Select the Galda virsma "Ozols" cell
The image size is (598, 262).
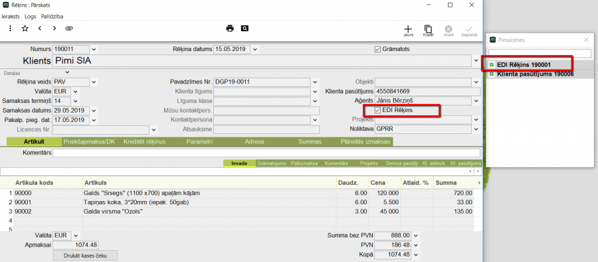[209, 212]
